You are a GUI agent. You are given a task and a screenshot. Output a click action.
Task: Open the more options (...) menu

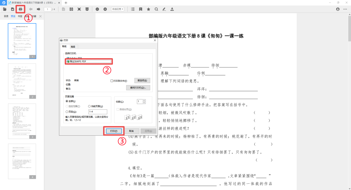point(345,9)
